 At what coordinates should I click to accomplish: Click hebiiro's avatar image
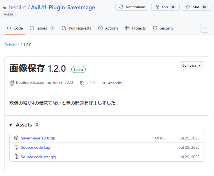(12, 83)
